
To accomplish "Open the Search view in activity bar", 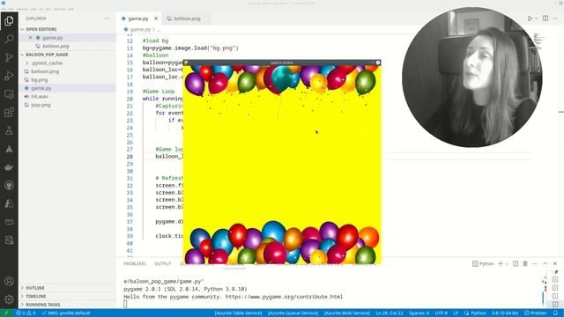I will (9, 39).
